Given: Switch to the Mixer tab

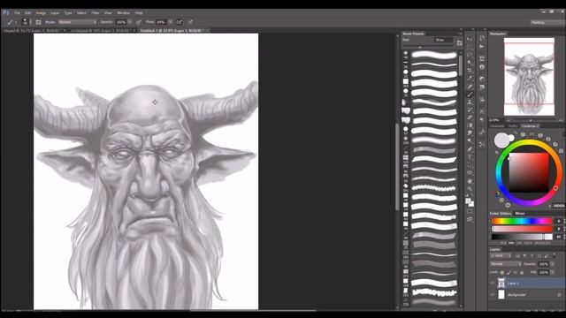Looking at the screenshot, I should click(x=520, y=214).
